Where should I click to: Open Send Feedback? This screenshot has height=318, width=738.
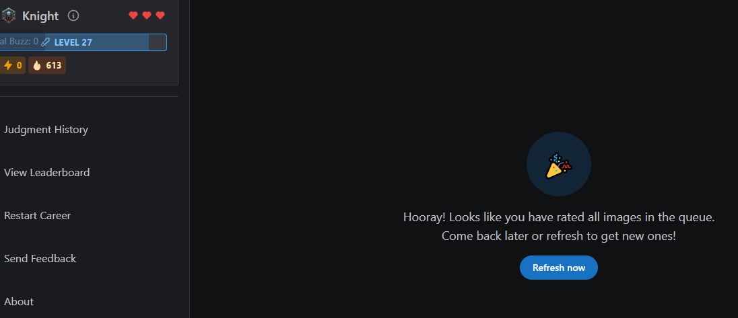(x=40, y=258)
